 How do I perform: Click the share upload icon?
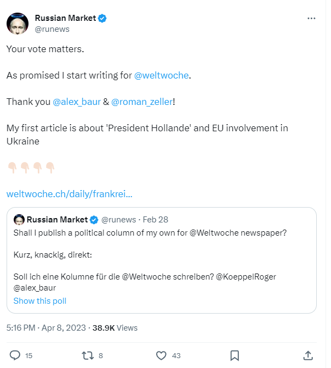tap(308, 355)
